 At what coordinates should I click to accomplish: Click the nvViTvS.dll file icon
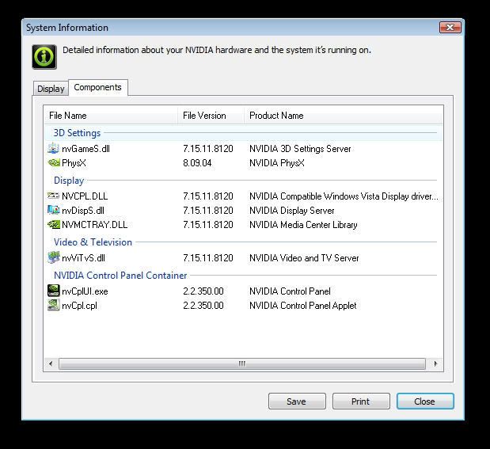pyautogui.click(x=53, y=257)
